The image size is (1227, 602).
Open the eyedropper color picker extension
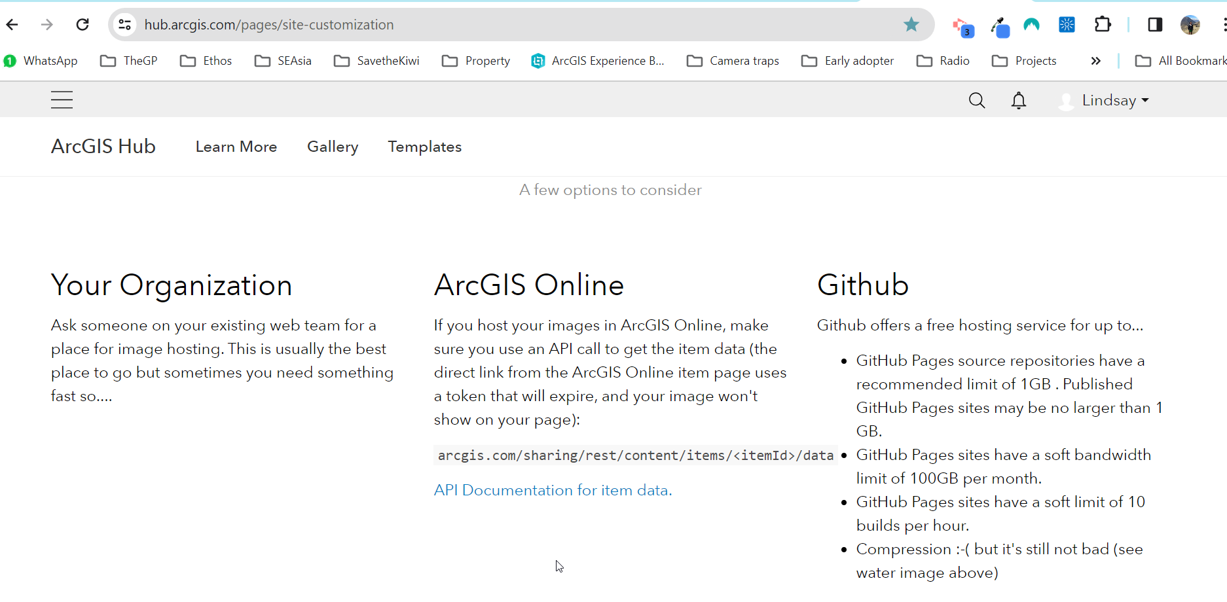point(1000,26)
